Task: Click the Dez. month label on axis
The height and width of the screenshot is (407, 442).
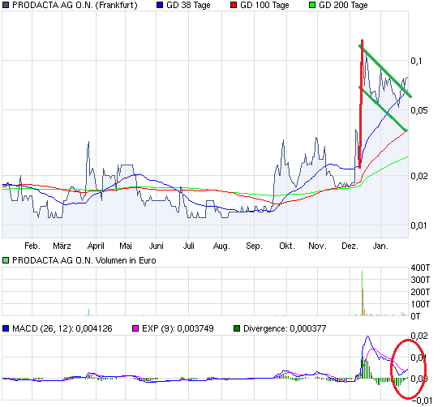Action: click(350, 246)
